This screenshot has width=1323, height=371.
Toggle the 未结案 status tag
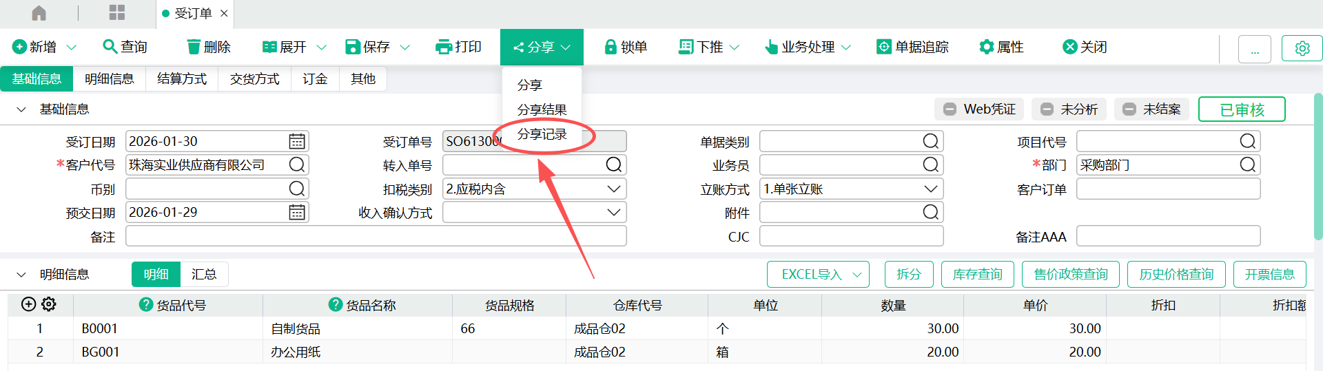pos(1151,109)
